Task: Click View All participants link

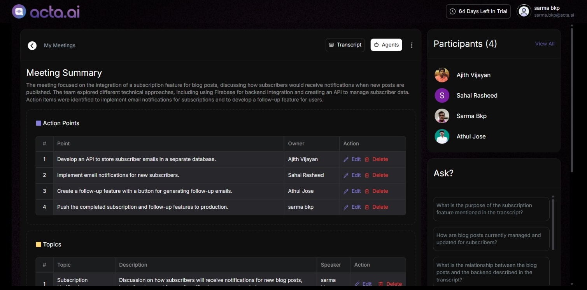Action: point(545,44)
